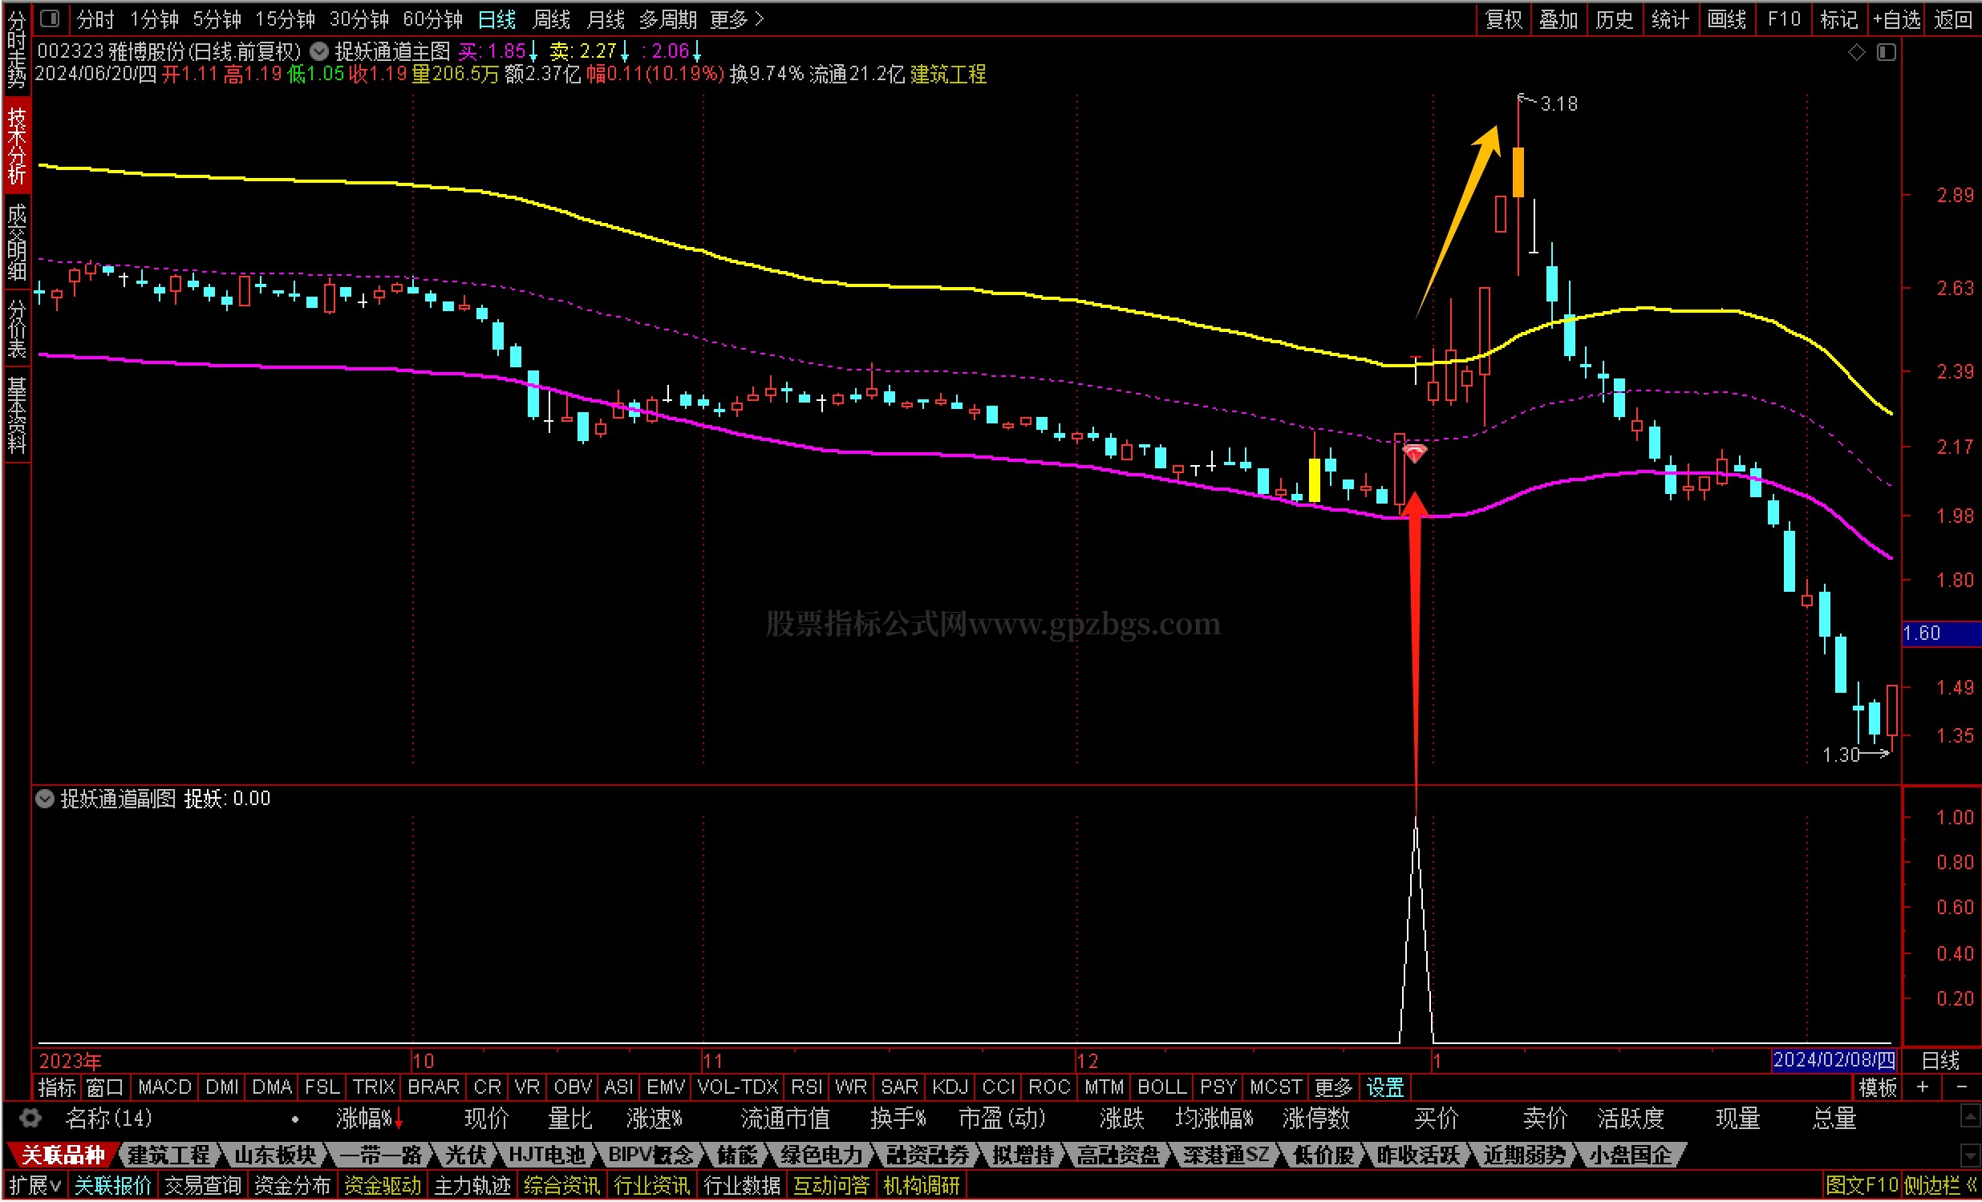This screenshot has height=1202, width=1982.
Task: Open the 捉妖通道主图 indicator dropdown arrow
Action: point(319,52)
